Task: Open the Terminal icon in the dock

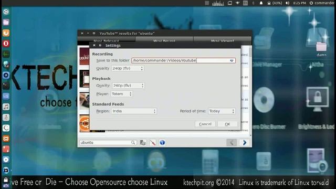Action: (x=6, y=86)
